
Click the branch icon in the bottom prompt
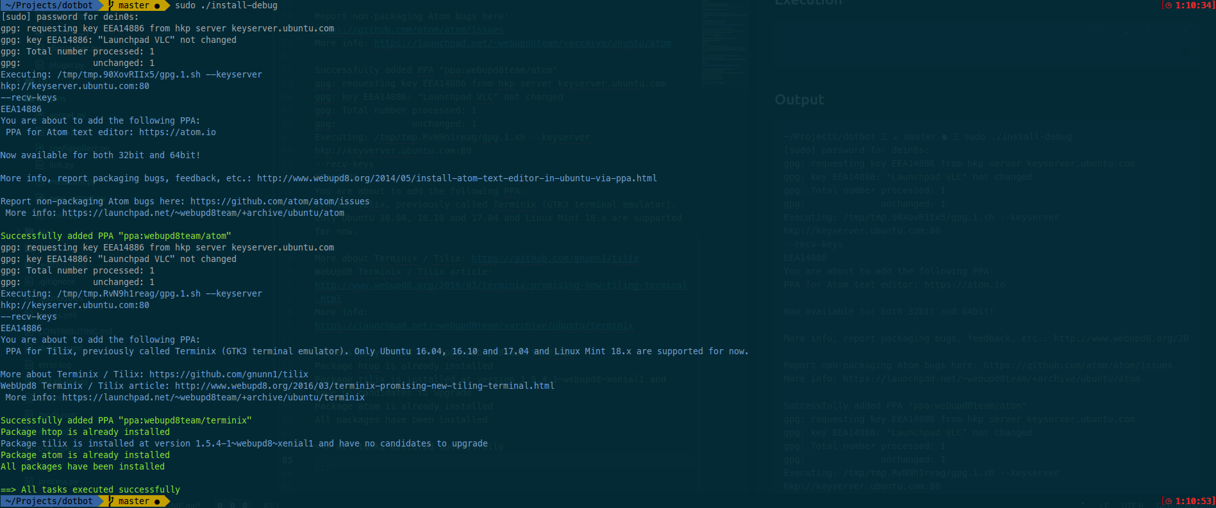click(112, 501)
